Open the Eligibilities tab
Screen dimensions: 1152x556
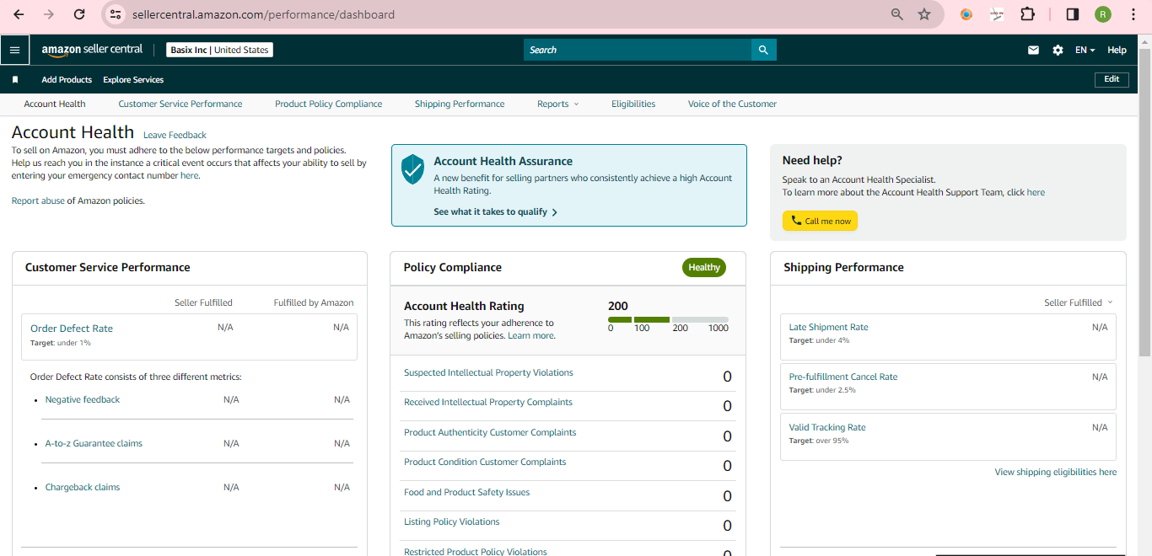(633, 104)
